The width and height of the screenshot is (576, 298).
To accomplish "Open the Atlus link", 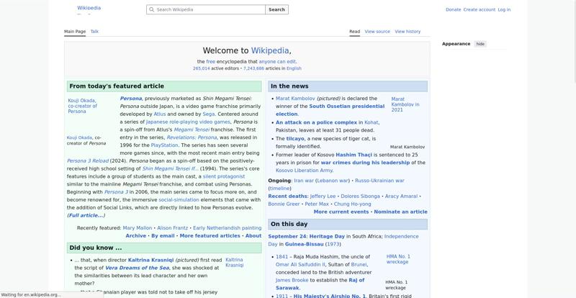I will tap(159, 114).
